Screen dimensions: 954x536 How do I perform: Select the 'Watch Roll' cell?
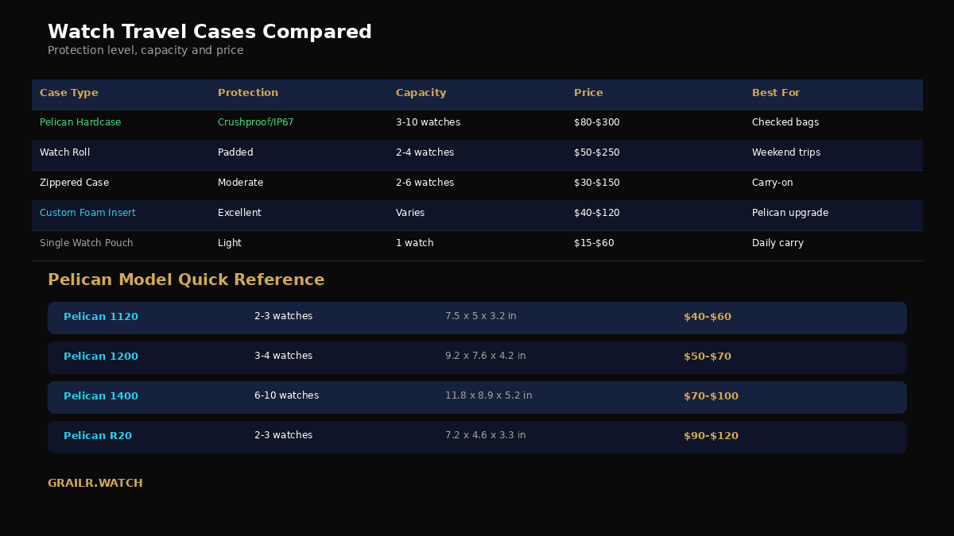pyautogui.click(x=65, y=152)
